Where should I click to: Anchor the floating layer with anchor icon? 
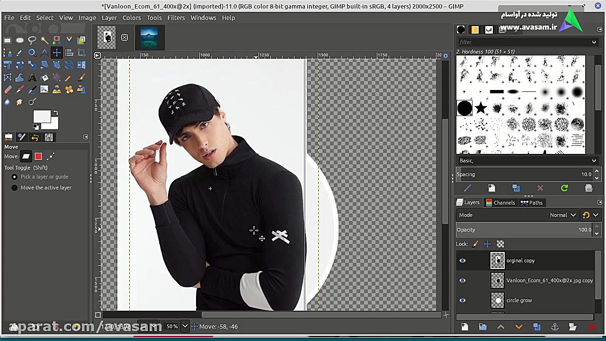(554, 327)
